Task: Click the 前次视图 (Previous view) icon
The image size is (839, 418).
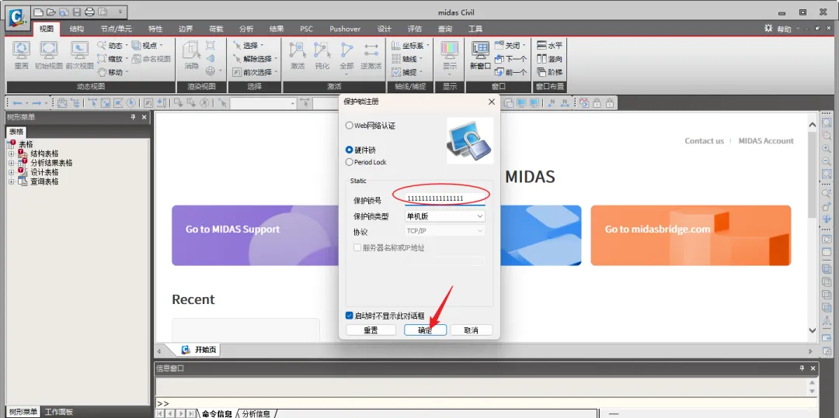Action: pos(79,50)
